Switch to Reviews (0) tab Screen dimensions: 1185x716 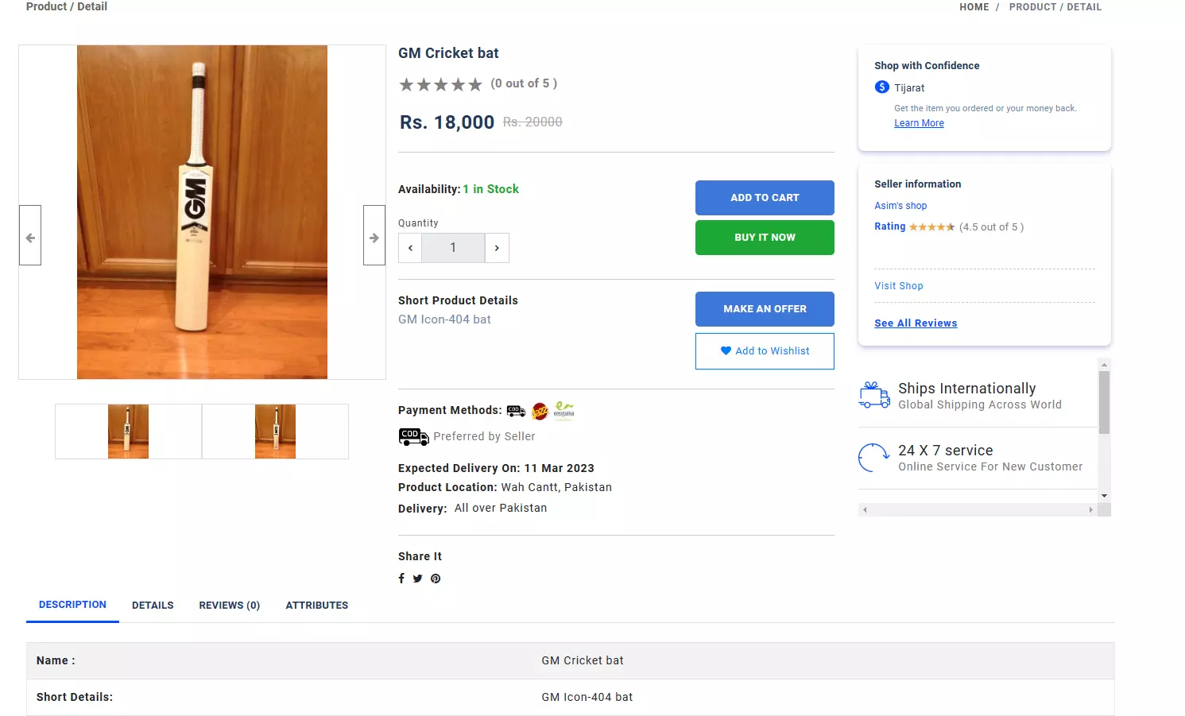[x=230, y=606]
